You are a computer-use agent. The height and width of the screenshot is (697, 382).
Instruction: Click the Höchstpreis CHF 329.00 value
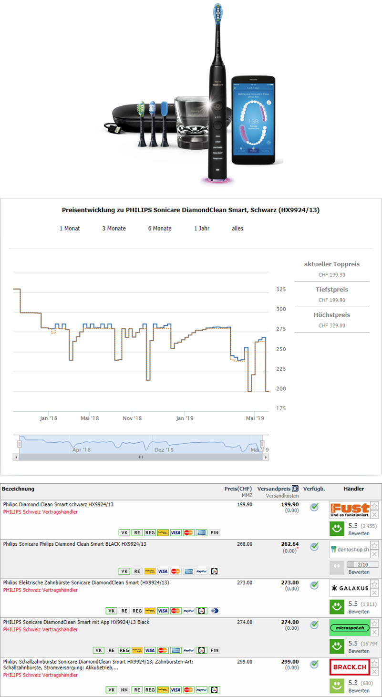coord(332,326)
